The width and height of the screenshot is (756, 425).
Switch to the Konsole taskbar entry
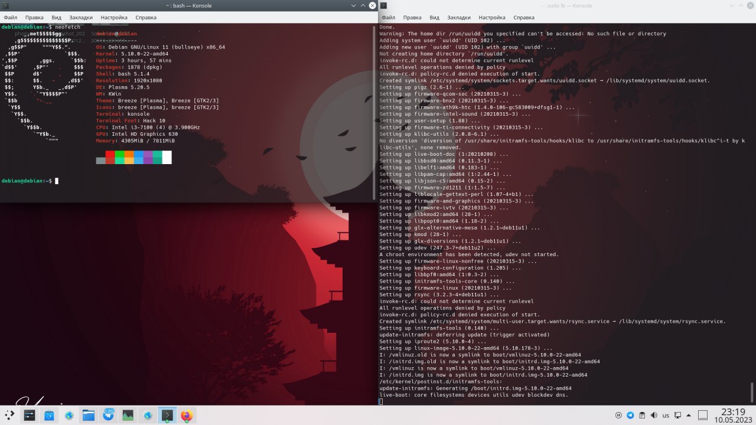[x=167, y=416]
